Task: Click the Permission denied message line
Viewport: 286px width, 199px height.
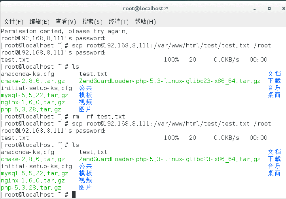Action: click(64, 31)
